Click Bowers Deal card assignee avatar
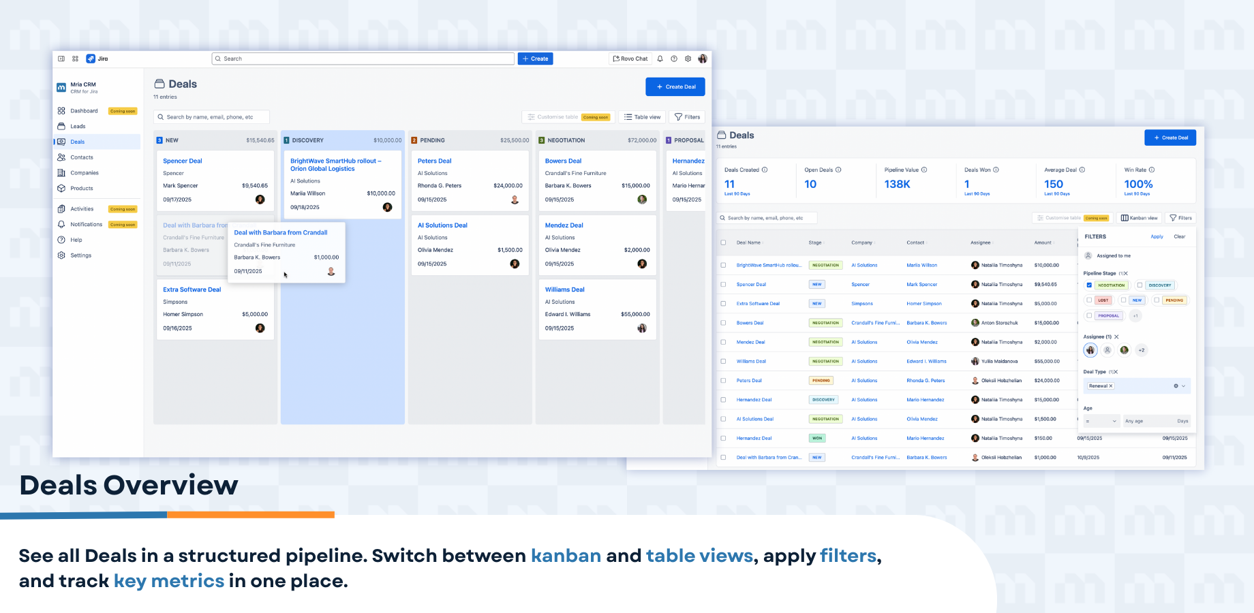The width and height of the screenshot is (1254, 613). tap(642, 200)
